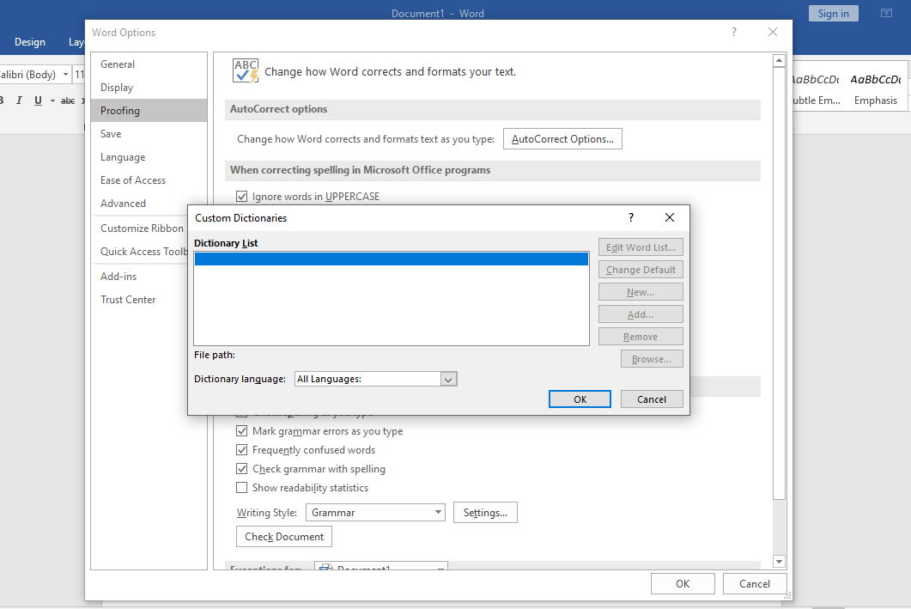Click the AutoCorrect Options button
Image resolution: width=911 pixels, height=609 pixels.
[562, 139]
